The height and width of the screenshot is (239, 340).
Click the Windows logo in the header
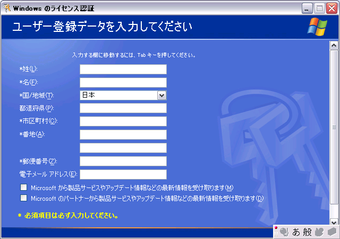[x=317, y=27]
